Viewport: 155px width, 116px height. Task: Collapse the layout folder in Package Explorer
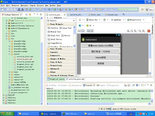9,54
